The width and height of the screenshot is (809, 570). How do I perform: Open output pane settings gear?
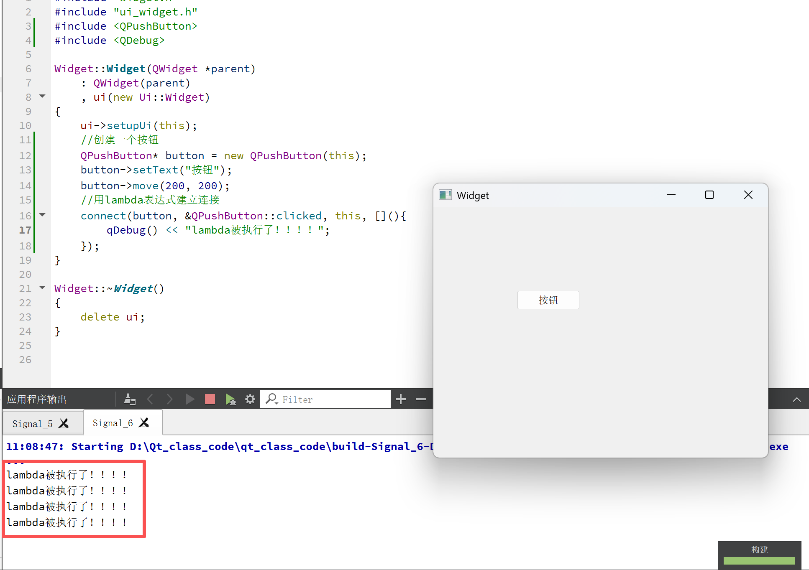250,400
